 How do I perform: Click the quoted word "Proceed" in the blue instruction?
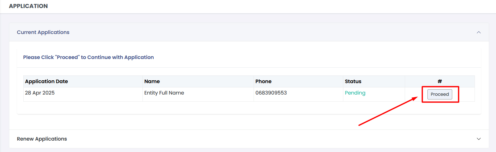point(67,57)
